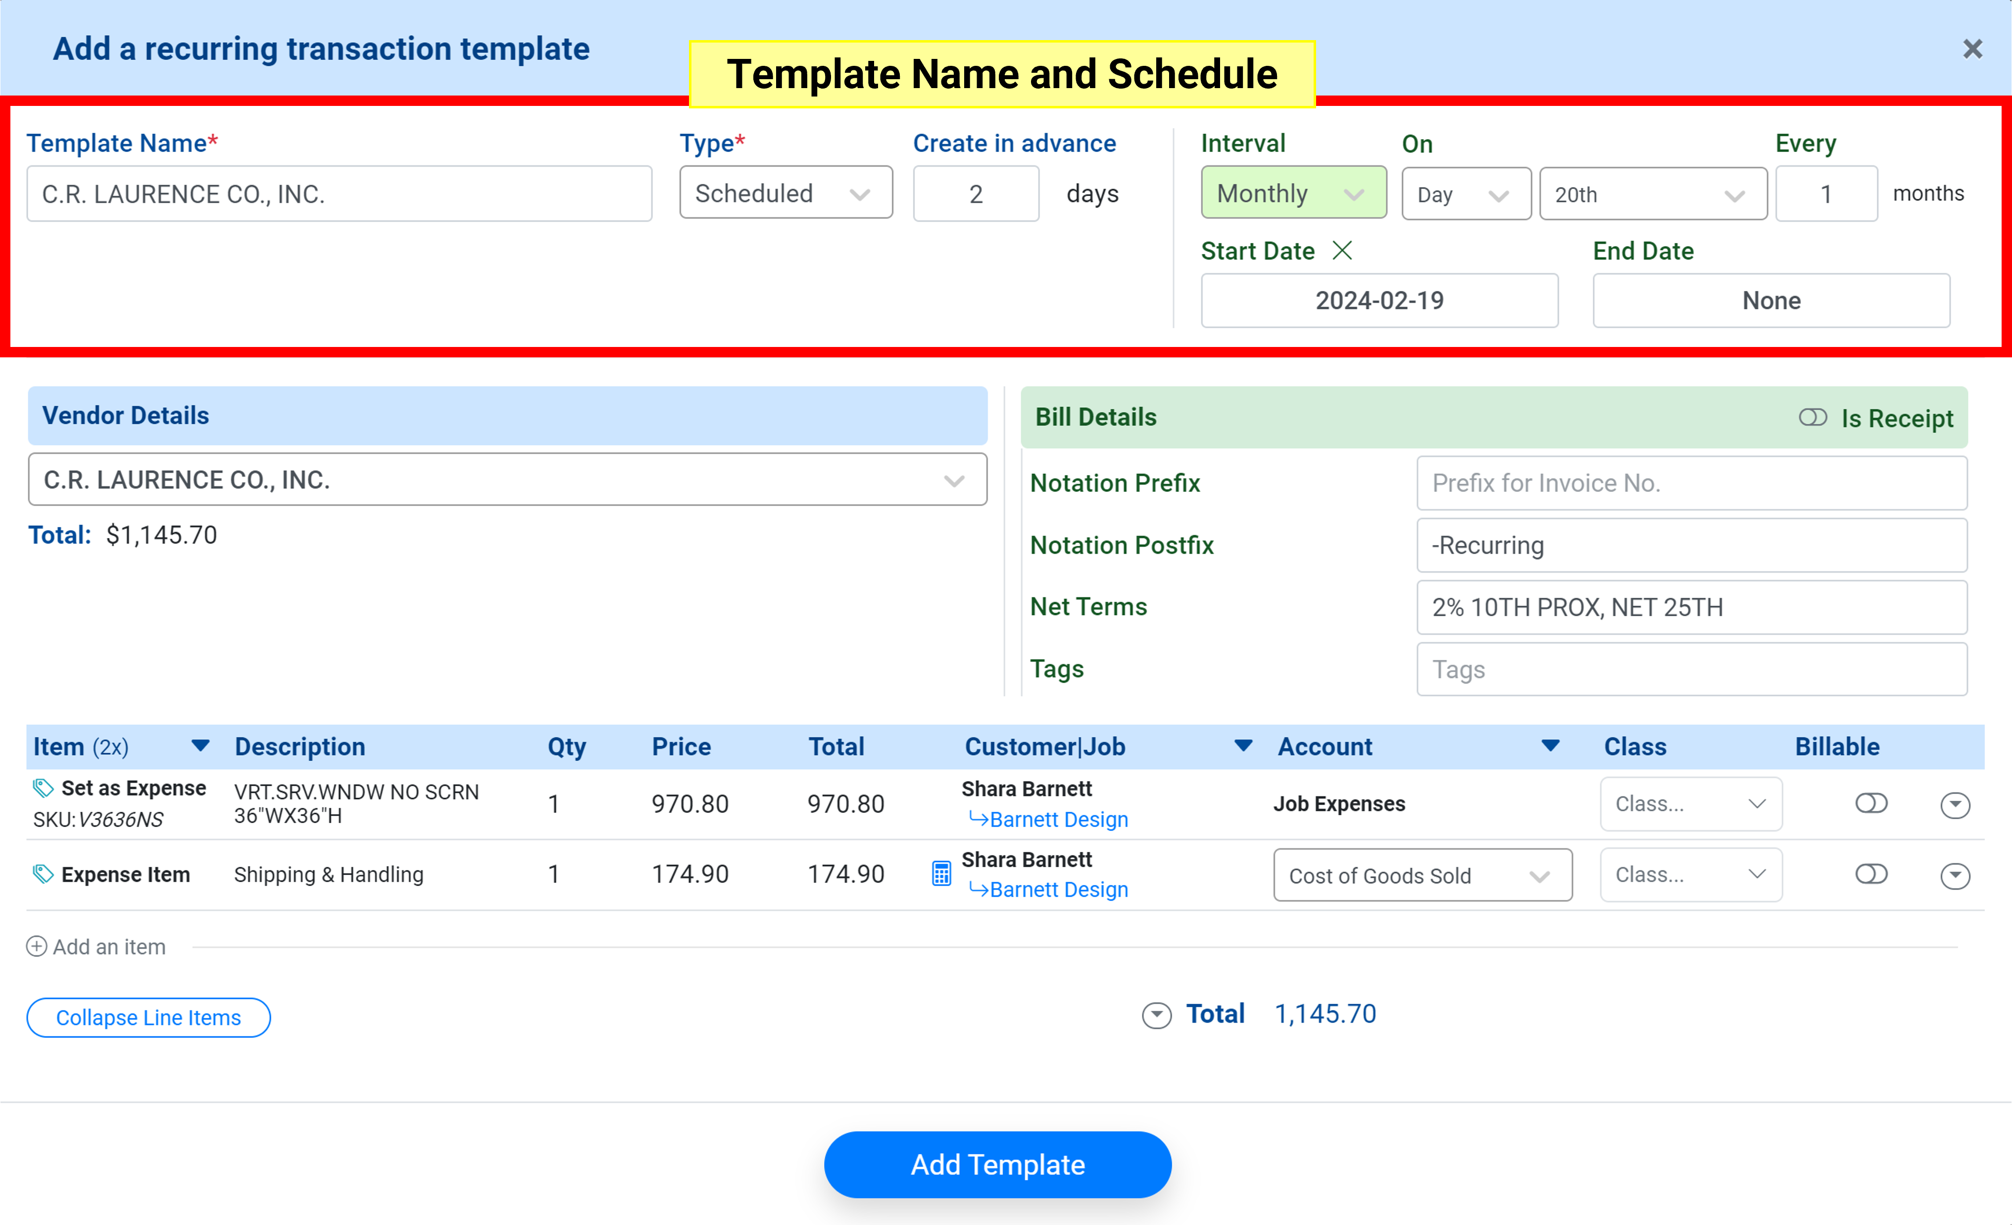Open Class dropdown on Shipping & Handling row

point(1690,875)
